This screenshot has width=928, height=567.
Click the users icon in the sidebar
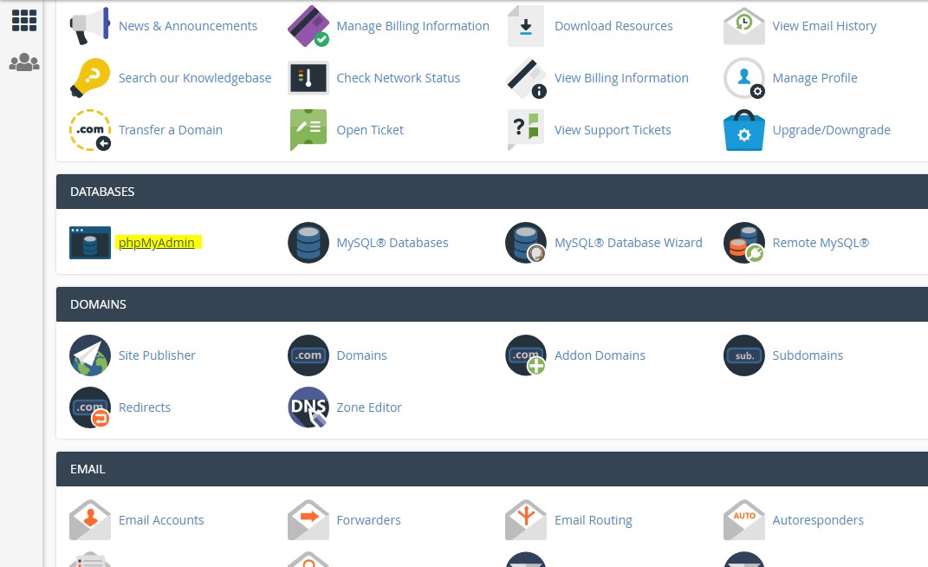click(23, 61)
